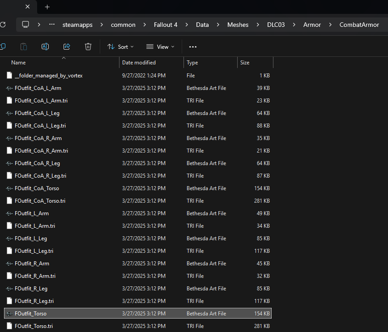This screenshot has height=332, width=388.
Task: Expand chevron after DLC03 breadcrumb
Action: click(294, 25)
